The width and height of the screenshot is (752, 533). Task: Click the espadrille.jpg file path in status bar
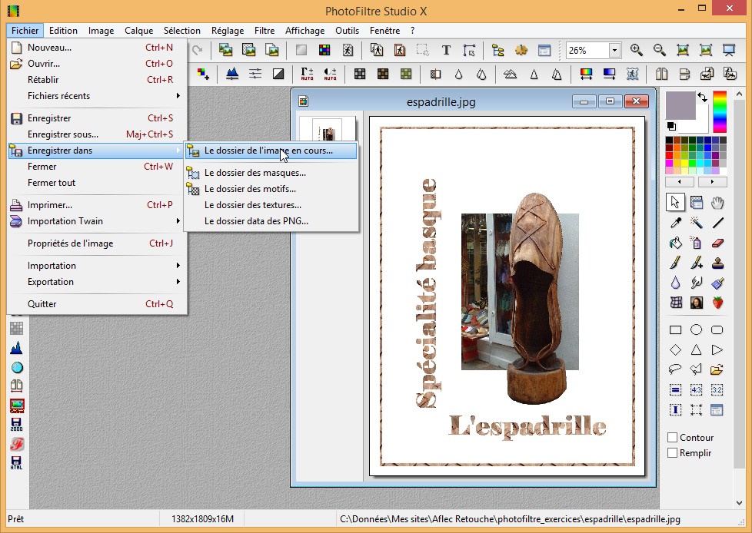pyautogui.click(x=510, y=518)
